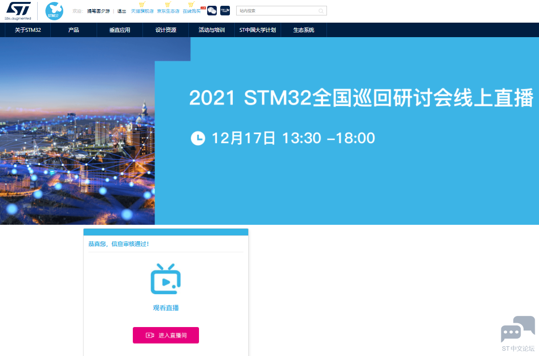Focus the 站内搜索 search field
The width and height of the screenshot is (539, 356).
(x=282, y=11)
